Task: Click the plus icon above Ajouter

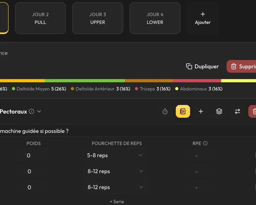Action: tap(203, 14)
